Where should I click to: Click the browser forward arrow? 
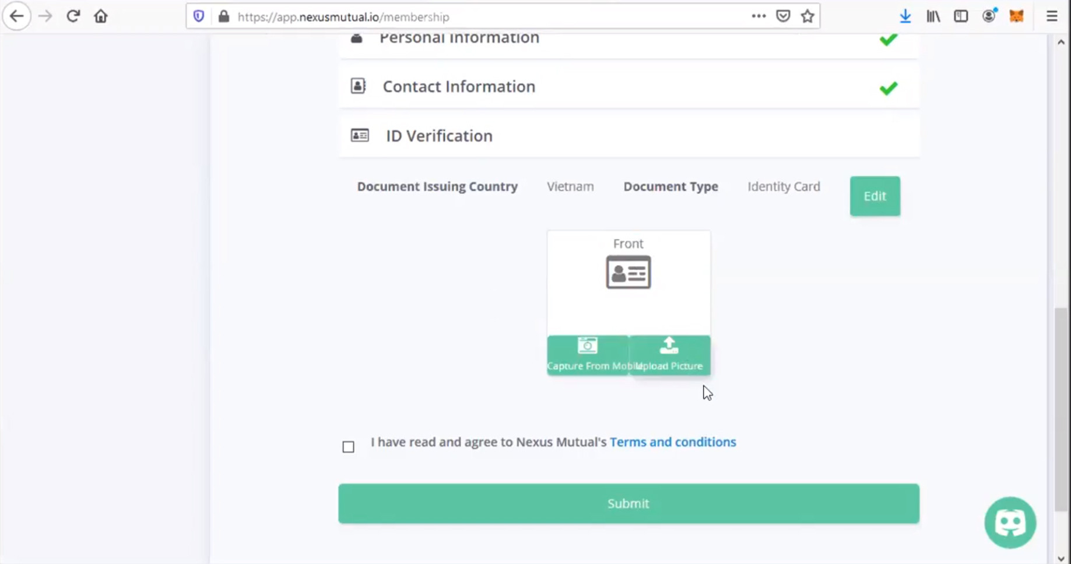45,16
